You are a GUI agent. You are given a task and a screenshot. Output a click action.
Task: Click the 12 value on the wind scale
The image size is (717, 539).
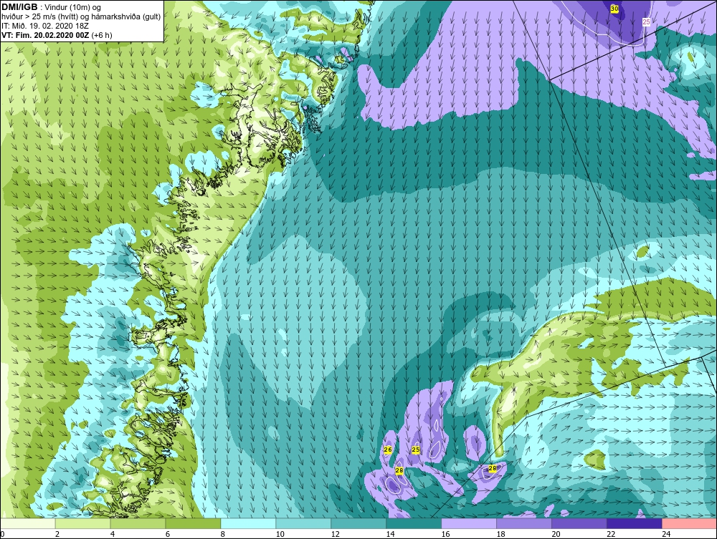click(x=335, y=534)
